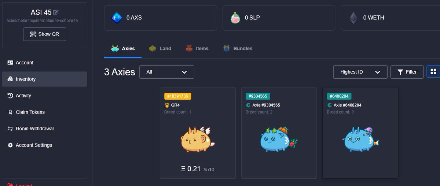Open Ronin Withdrawal in the sidebar
This screenshot has height=186, width=440.
pyautogui.click(x=45, y=129)
